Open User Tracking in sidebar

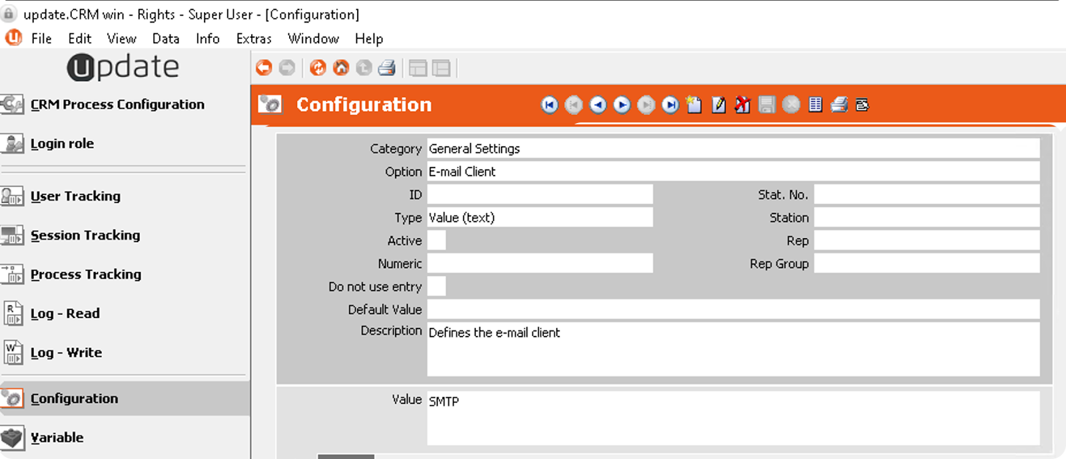pyautogui.click(x=75, y=196)
